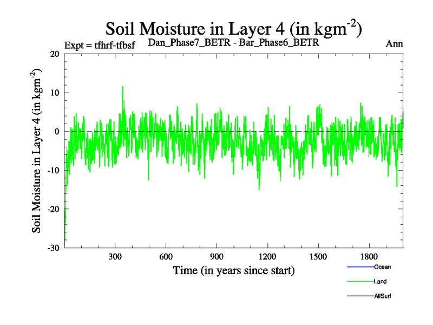
Task: Click the x-axis title 'Time (in years since start)'
Action: tap(233, 270)
